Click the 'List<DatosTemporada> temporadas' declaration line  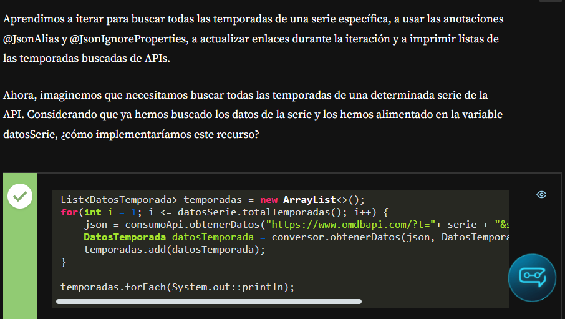pyautogui.click(x=213, y=200)
